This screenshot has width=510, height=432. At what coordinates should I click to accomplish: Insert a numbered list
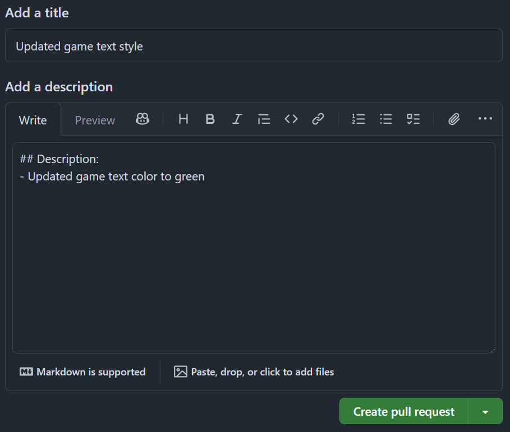click(x=359, y=119)
